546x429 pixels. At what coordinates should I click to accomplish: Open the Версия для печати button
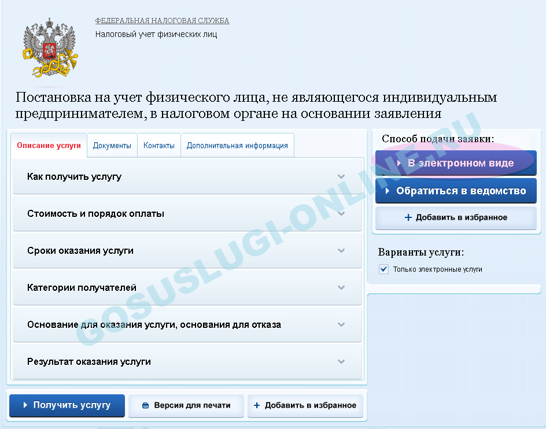pyautogui.click(x=186, y=405)
